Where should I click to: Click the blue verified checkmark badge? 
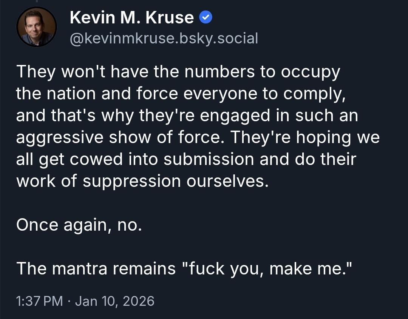pos(206,17)
